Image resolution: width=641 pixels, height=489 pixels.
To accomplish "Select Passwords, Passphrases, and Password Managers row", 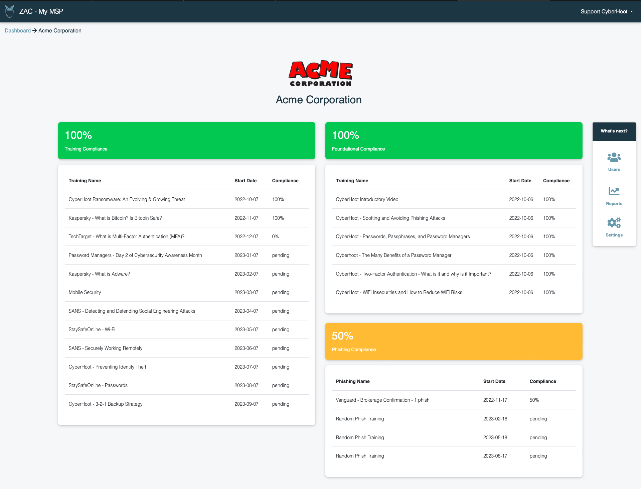I will point(454,236).
